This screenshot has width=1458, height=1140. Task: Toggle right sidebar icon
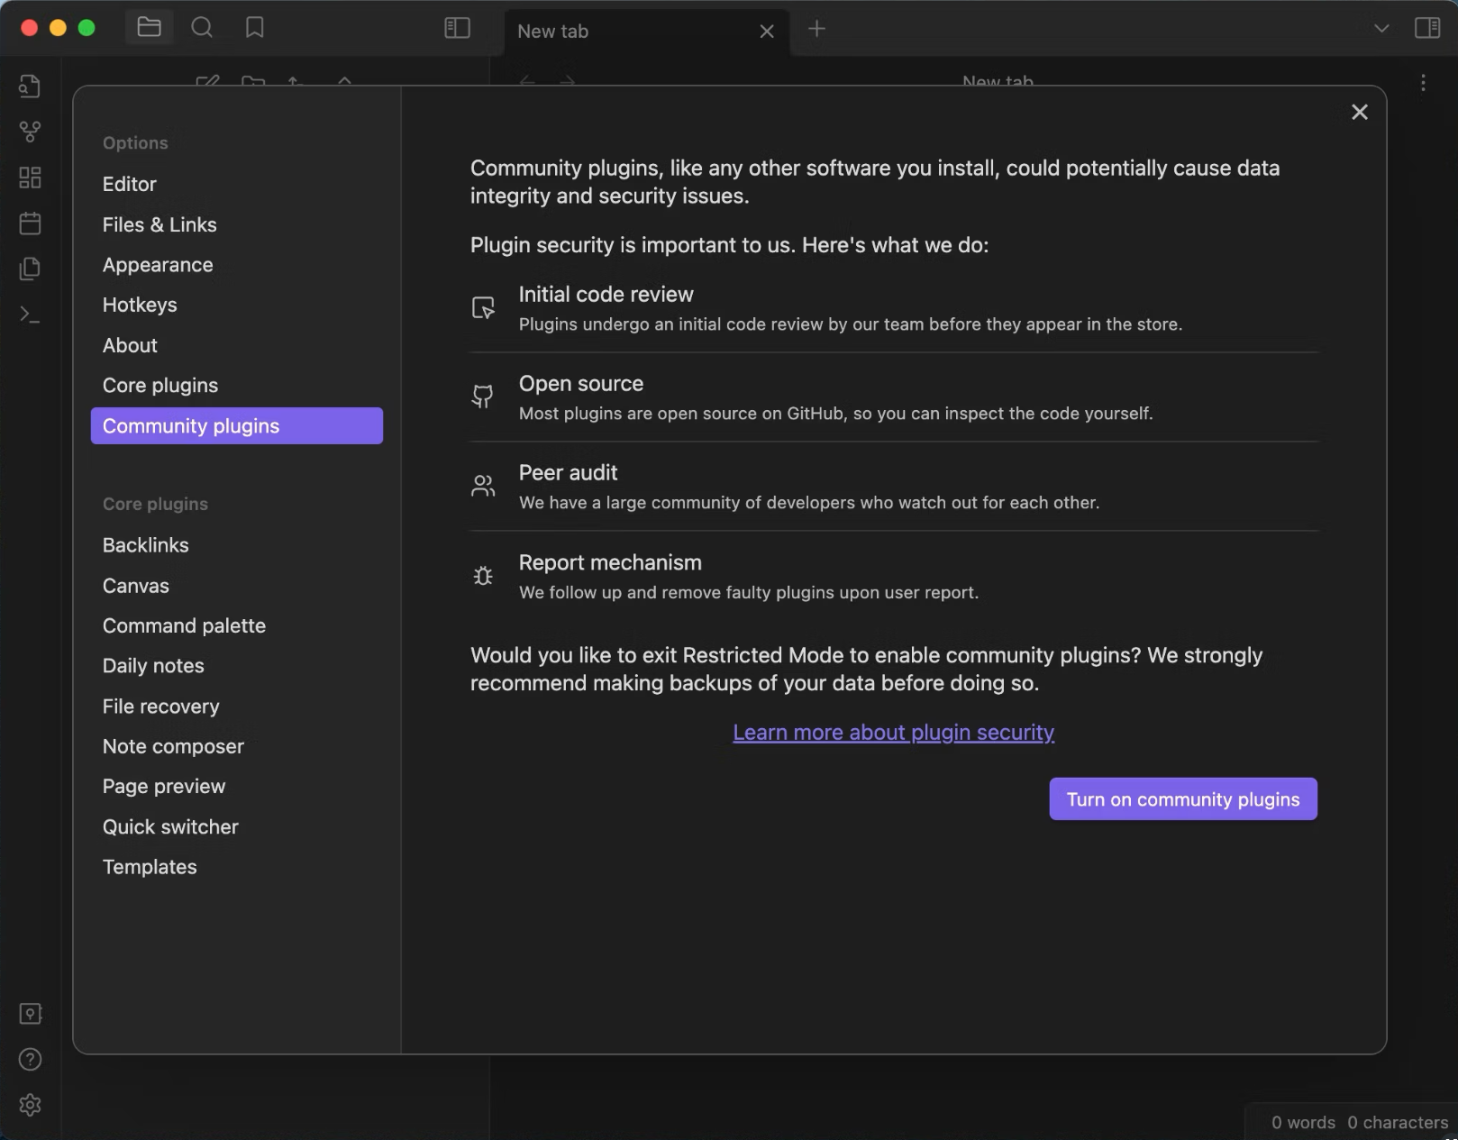click(1427, 28)
